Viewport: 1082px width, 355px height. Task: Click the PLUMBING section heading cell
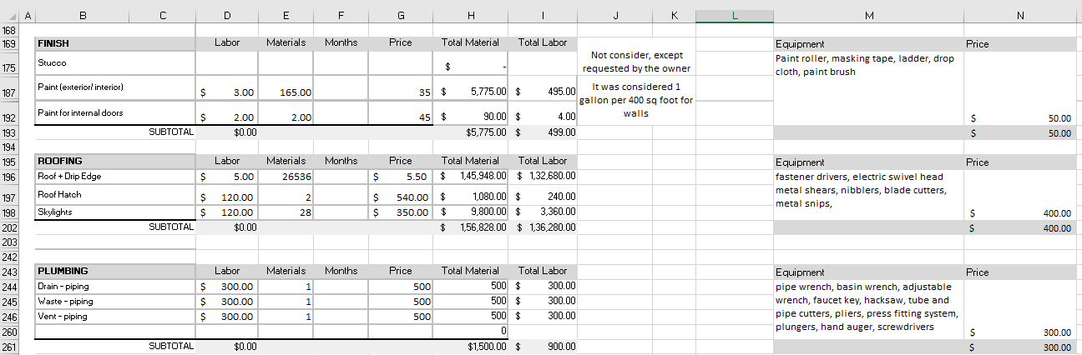115,272
